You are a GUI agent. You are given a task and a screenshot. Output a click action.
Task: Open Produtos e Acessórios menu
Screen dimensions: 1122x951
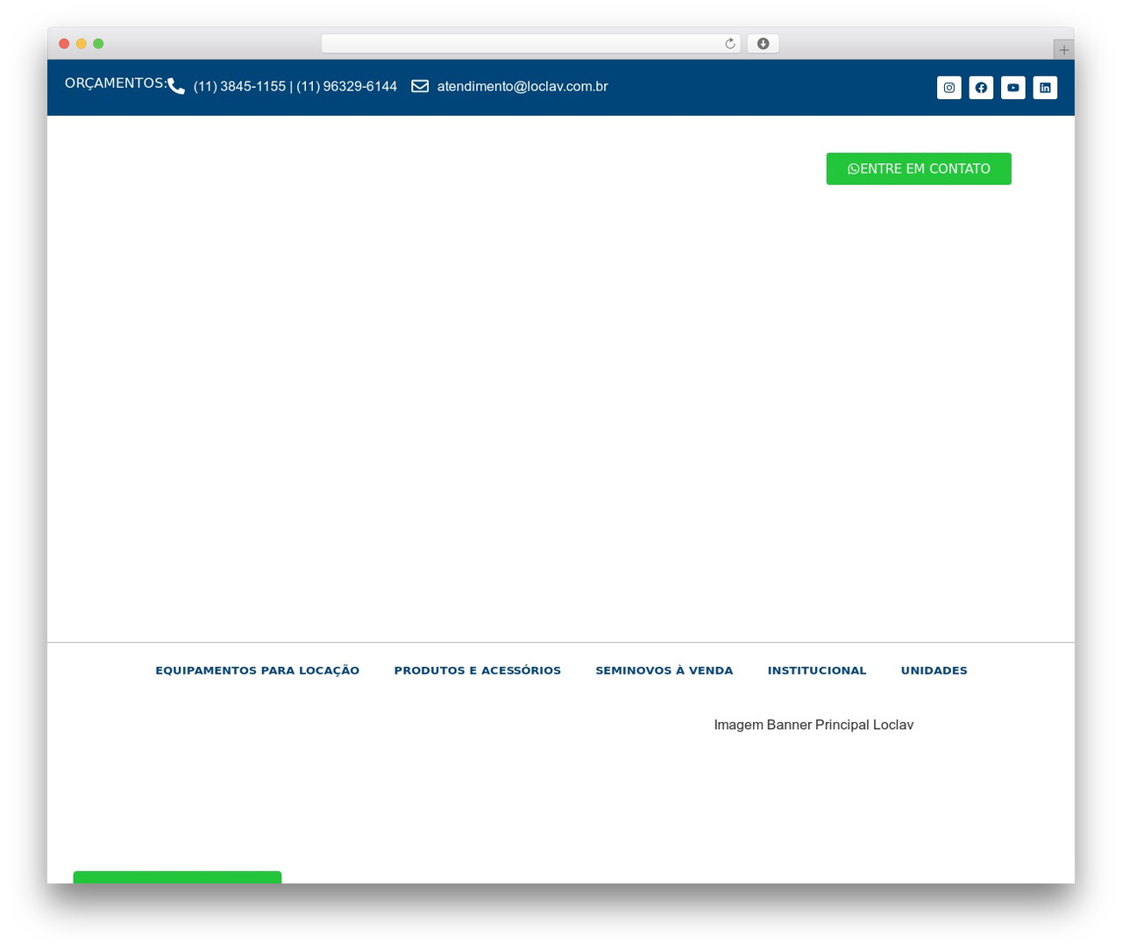478,670
